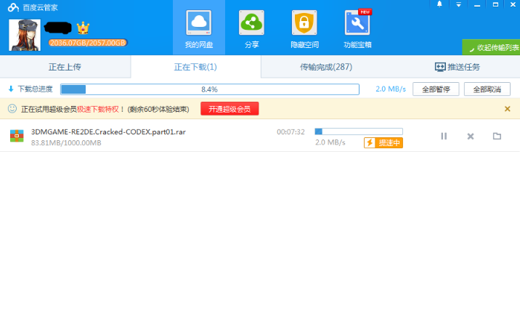Open the download folder for part01.rar
This screenshot has height=324, width=520.
coord(497,136)
